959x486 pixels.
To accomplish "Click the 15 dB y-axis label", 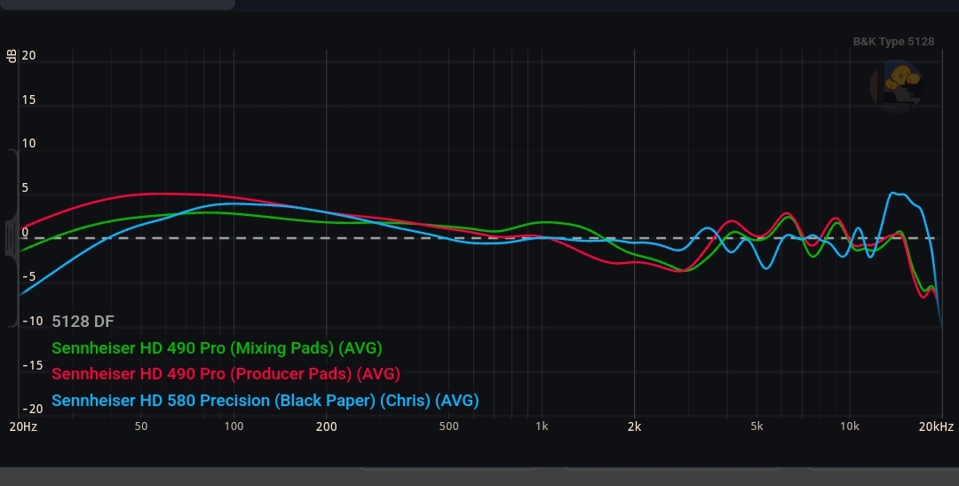I will coord(28,100).
